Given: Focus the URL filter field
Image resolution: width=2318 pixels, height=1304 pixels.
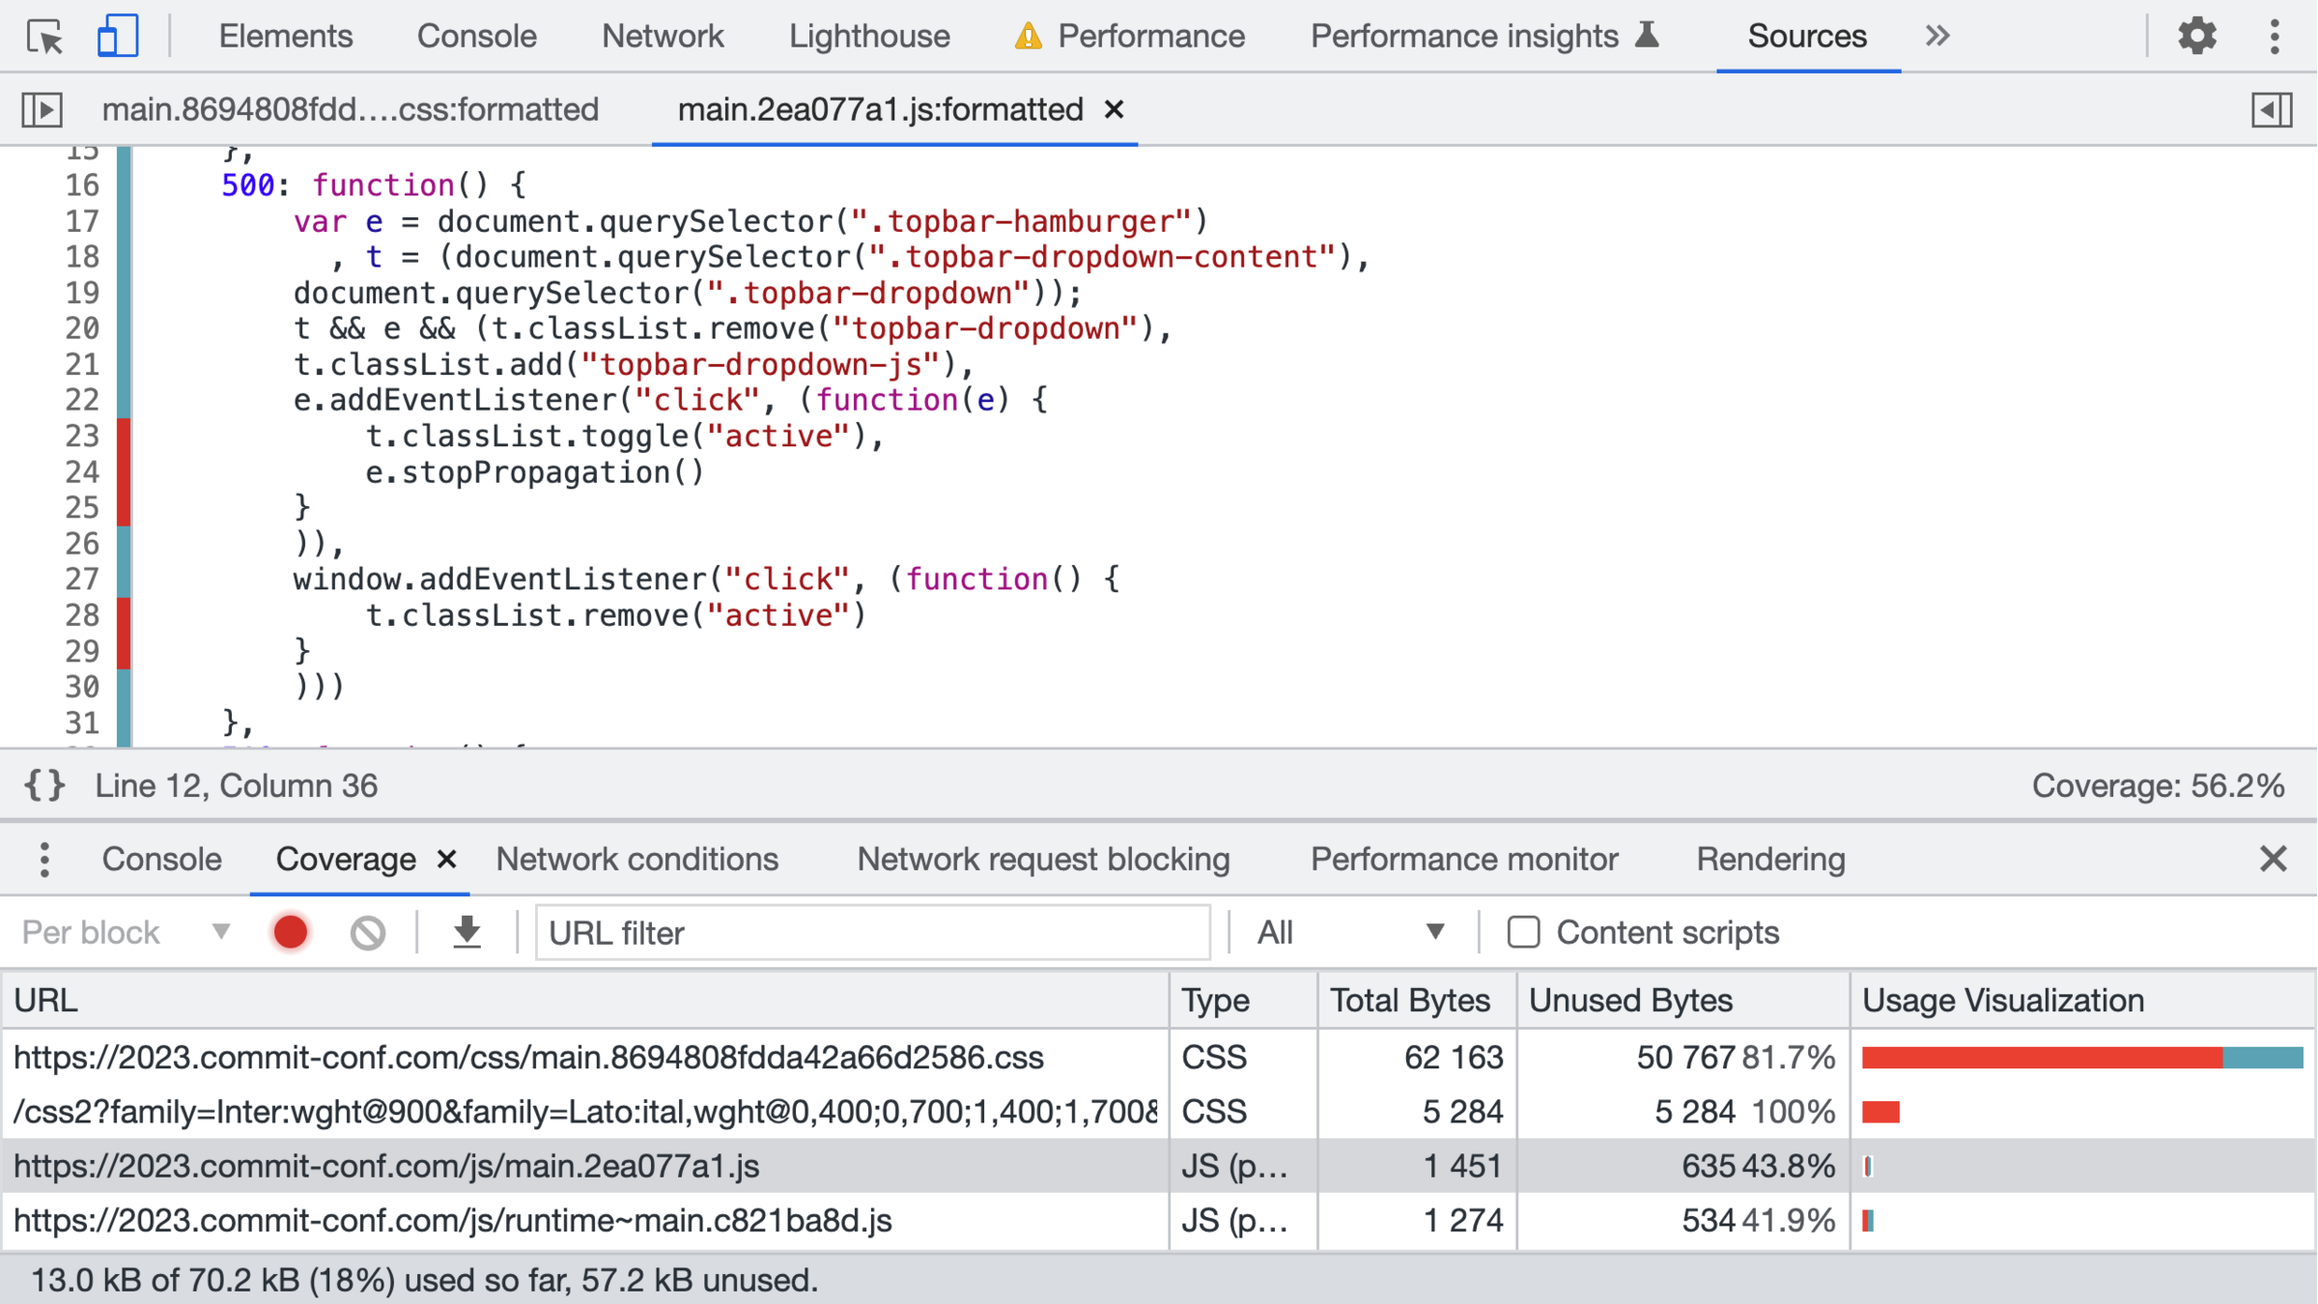Looking at the screenshot, I should coord(872,932).
